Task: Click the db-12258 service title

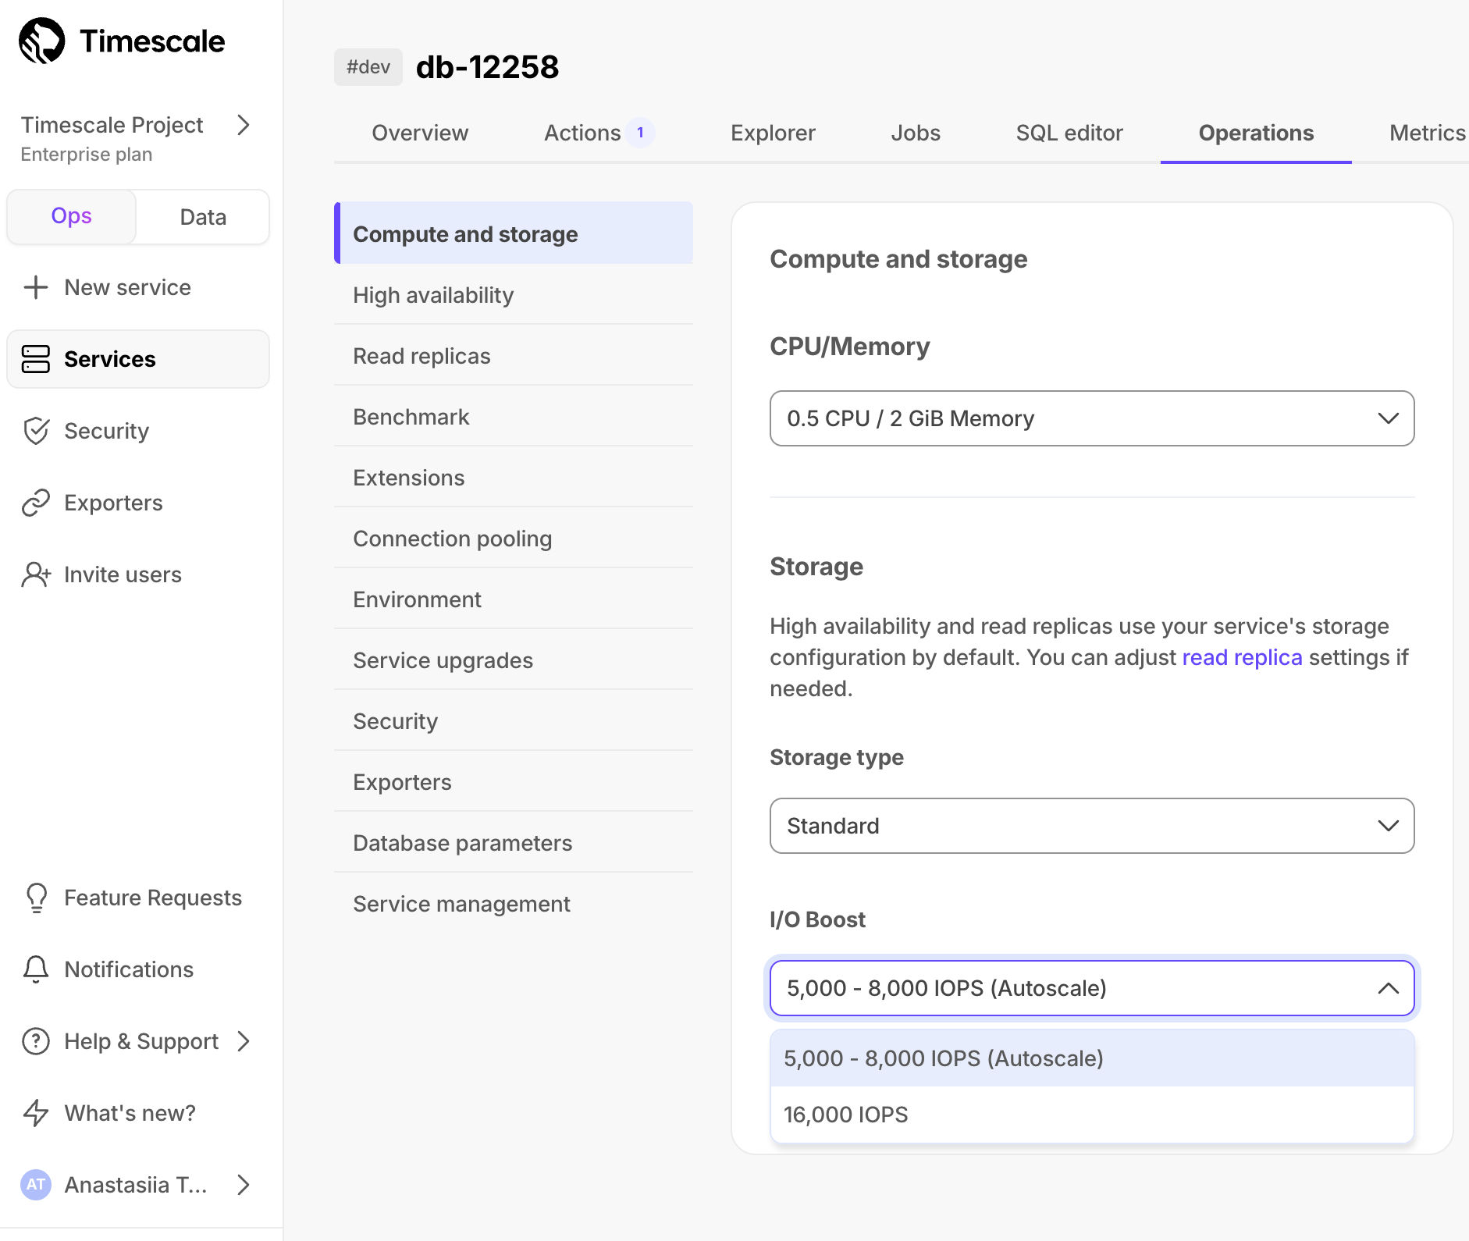Action: (487, 67)
